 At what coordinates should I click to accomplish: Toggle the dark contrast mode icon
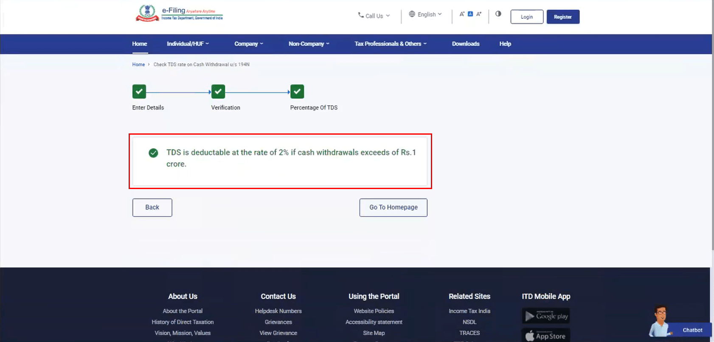(498, 14)
